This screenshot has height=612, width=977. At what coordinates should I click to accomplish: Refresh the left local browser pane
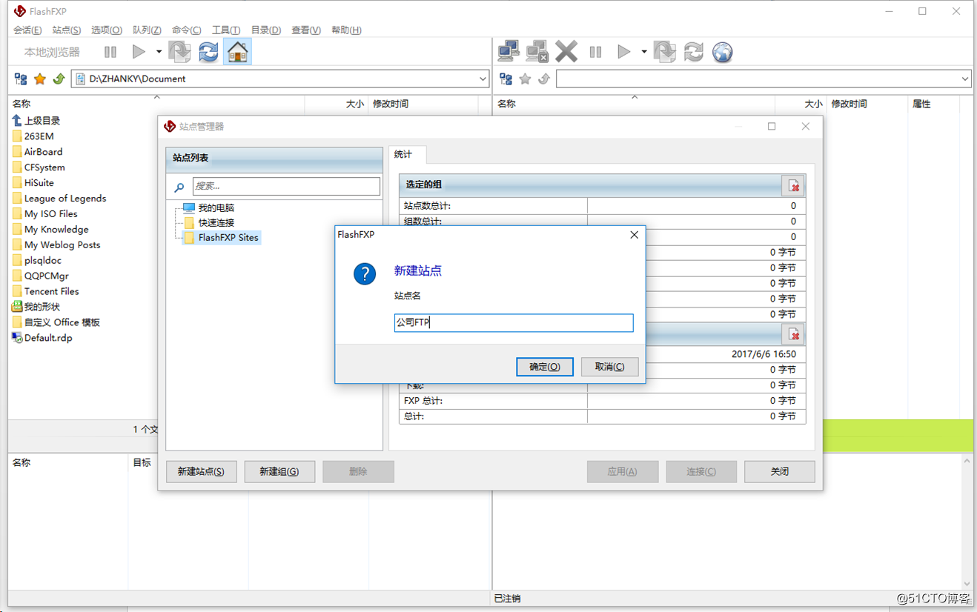(208, 52)
